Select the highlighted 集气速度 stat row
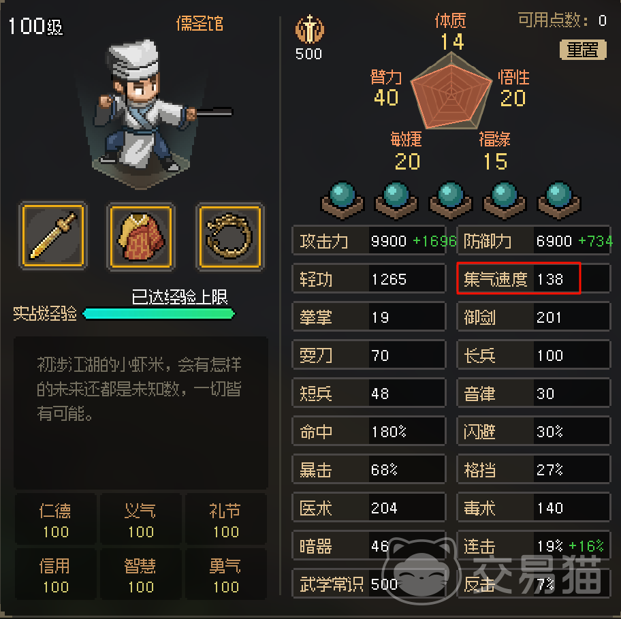621x619 pixels. click(x=518, y=279)
